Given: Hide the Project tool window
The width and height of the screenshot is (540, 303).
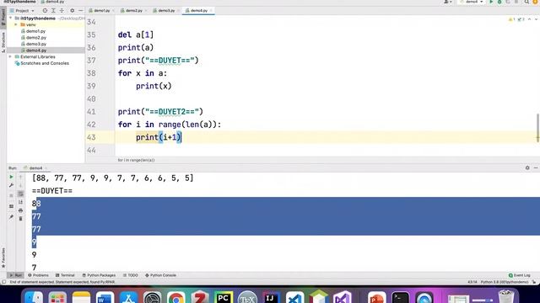Looking at the screenshot, I should point(81,11).
